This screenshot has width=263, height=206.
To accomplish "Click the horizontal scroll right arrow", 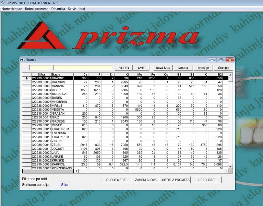I will pos(226,171).
